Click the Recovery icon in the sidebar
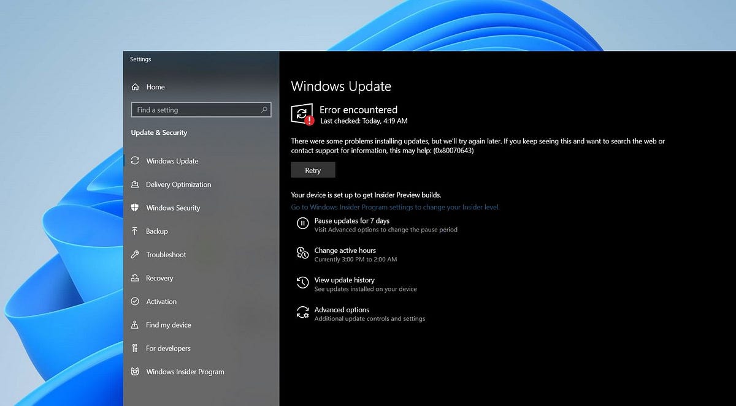Viewport: 736px width, 406px height. (x=135, y=278)
